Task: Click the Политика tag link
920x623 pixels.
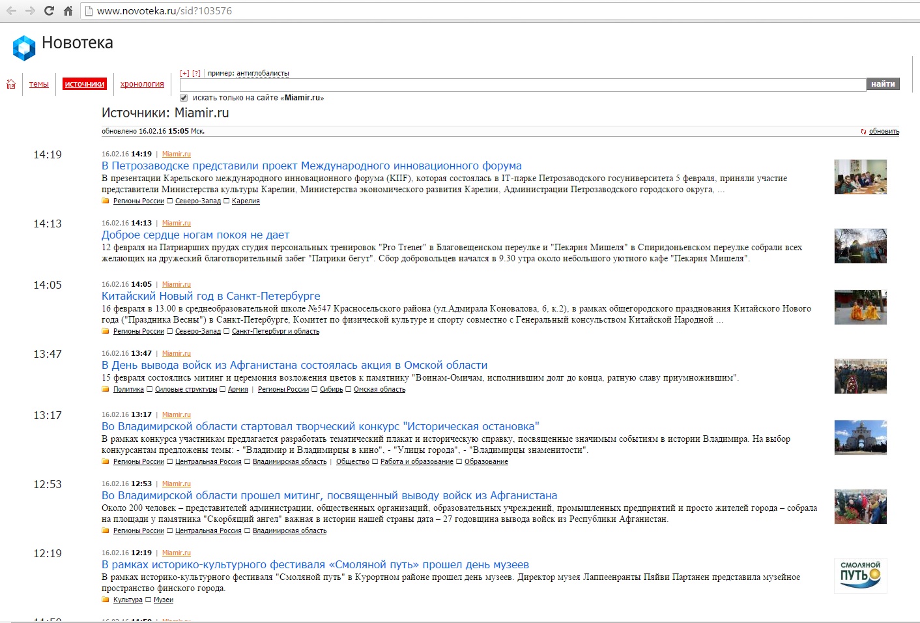Action: coord(128,389)
